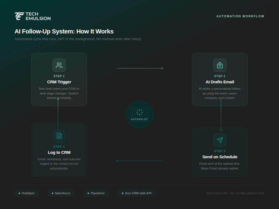Screen dimensions: 279x209
Task: Click the STEP 3 label
Action: [220, 151]
